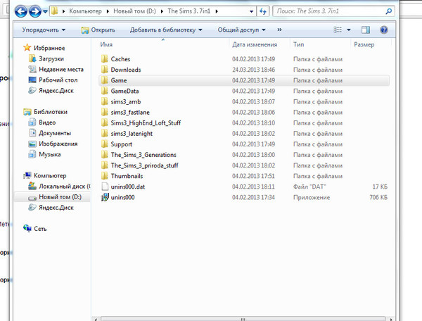This screenshot has width=422, height=321.
Task: Click the horizontal scrollbar left arrow
Action: click(96, 319)
